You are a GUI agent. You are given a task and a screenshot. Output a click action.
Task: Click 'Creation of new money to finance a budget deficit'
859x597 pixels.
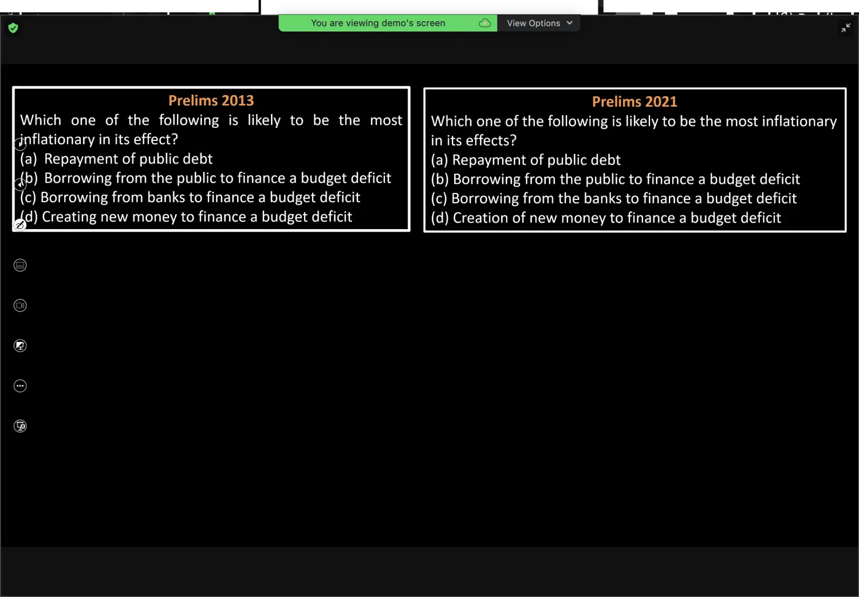click(617, 218)
